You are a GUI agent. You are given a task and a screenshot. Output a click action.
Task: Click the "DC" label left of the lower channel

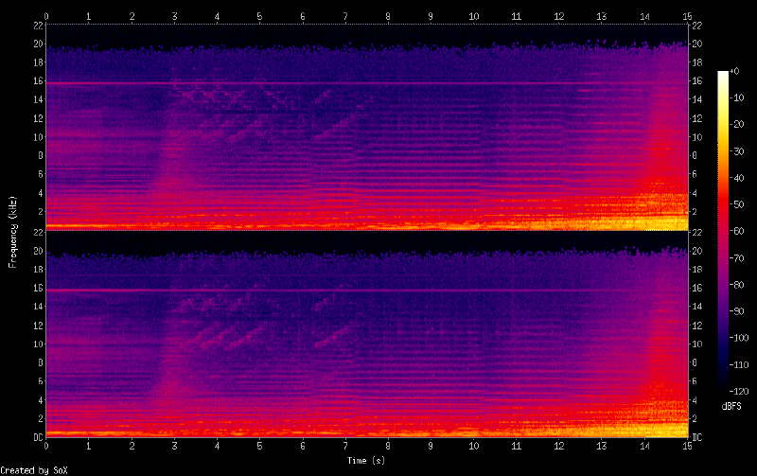(x=38, y=437)
